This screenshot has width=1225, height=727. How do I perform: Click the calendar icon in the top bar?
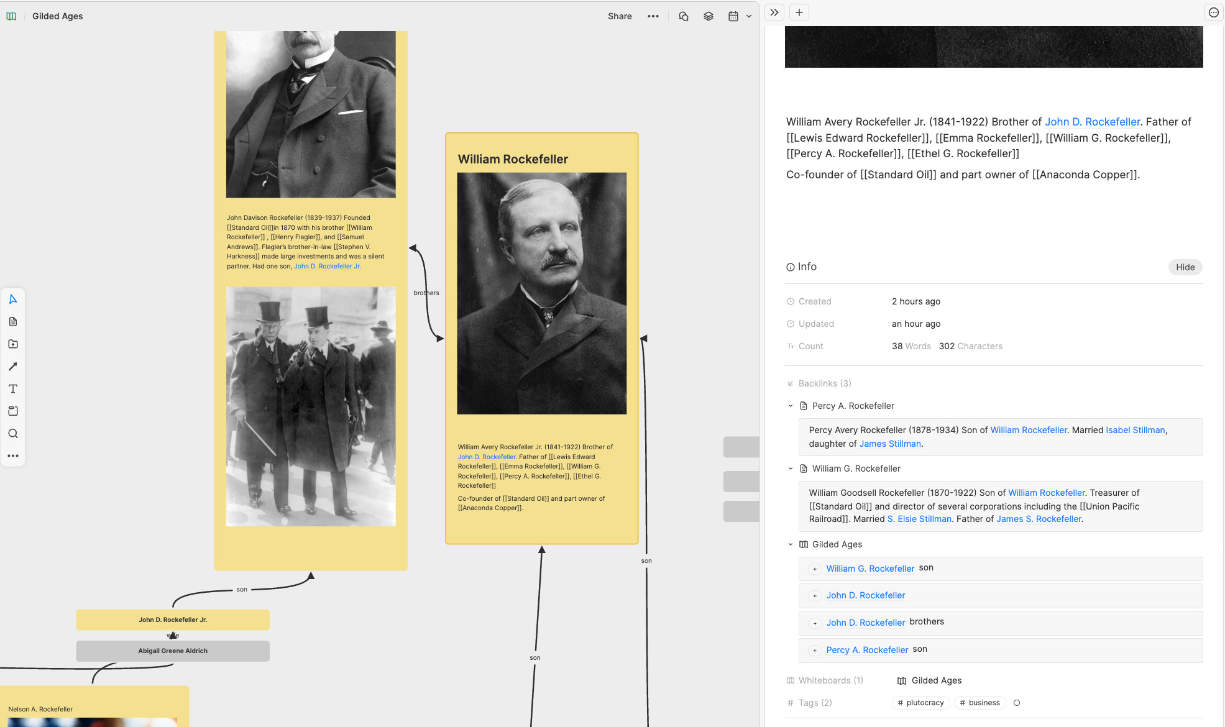733,16
